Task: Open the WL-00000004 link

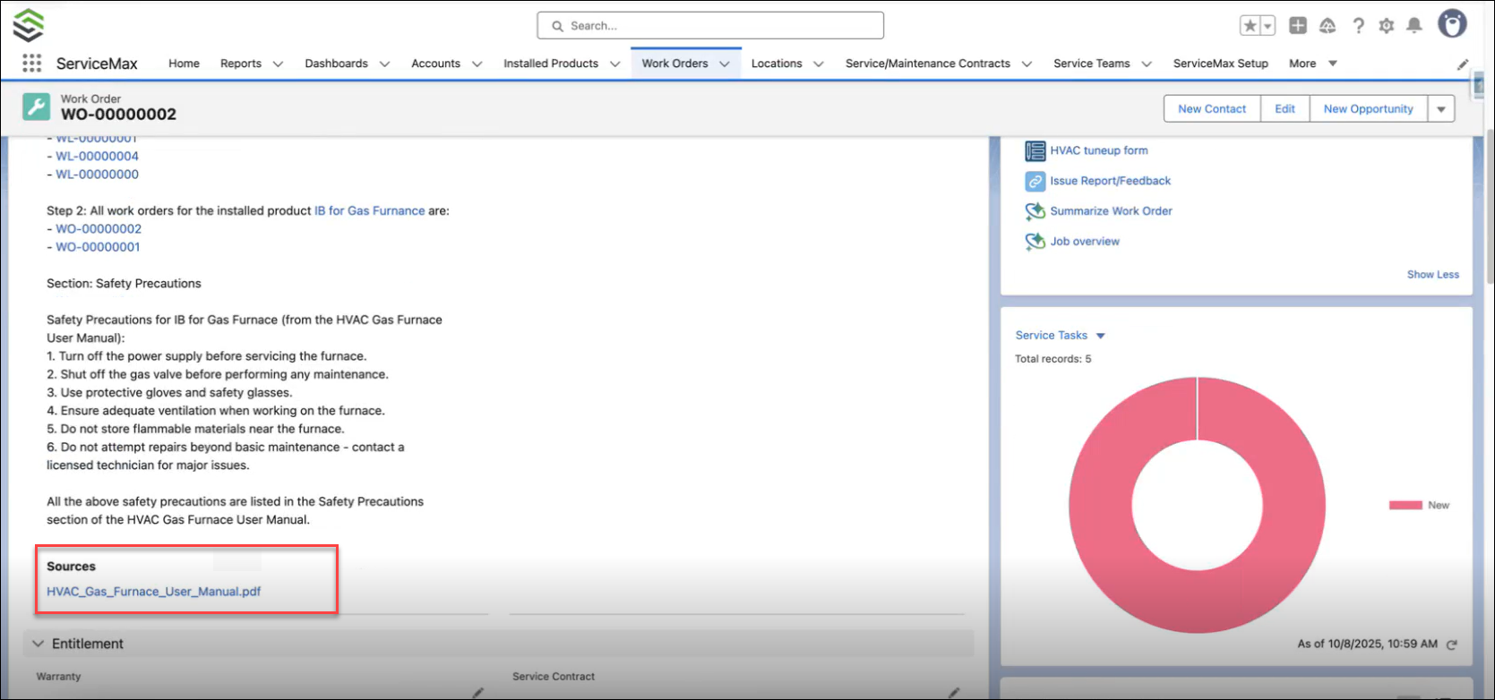Action: [x=98, y=157]
